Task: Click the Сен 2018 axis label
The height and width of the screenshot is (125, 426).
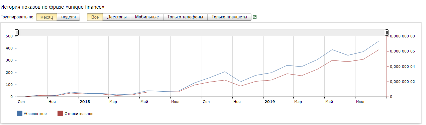Action: pos(206,101)
